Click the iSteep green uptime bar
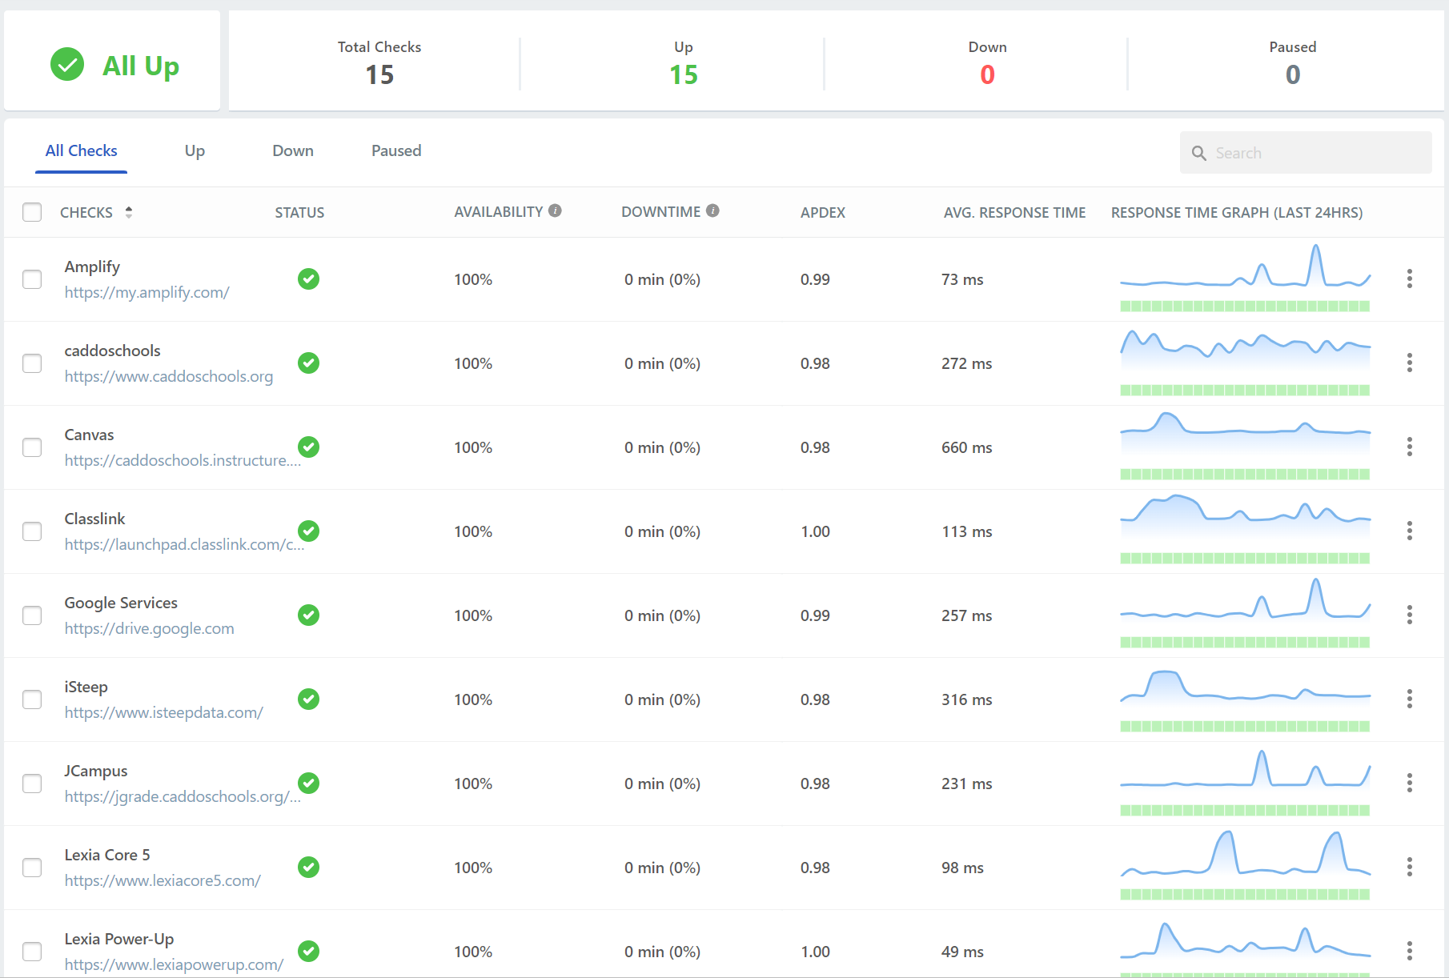The image size is (1449, 978). tap(1245, 726)
